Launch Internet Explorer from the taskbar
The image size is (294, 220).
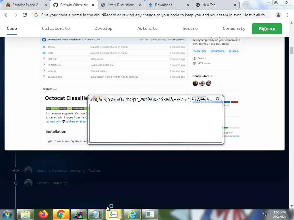point(132,214)
